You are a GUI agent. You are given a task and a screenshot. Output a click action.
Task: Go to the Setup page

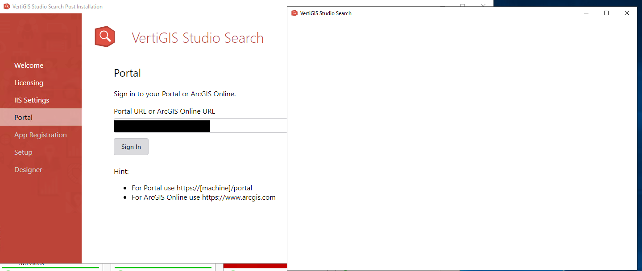tap(23, 152)
